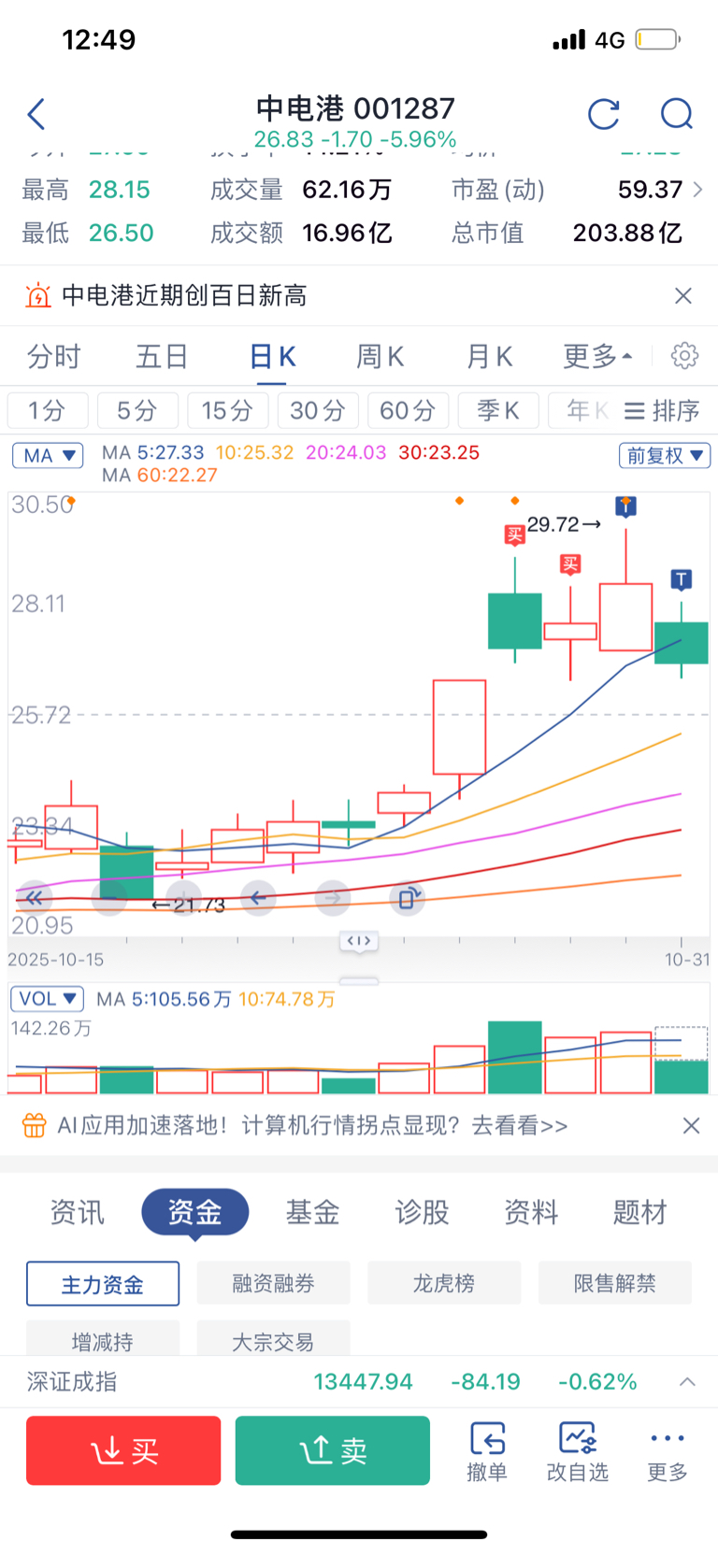Move chart left with blue arrow button
The image size is (718, 1554).
pos(258,898)
